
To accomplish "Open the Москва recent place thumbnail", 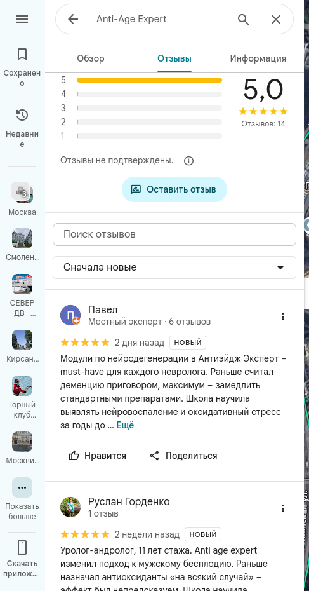I will (22, 193).
